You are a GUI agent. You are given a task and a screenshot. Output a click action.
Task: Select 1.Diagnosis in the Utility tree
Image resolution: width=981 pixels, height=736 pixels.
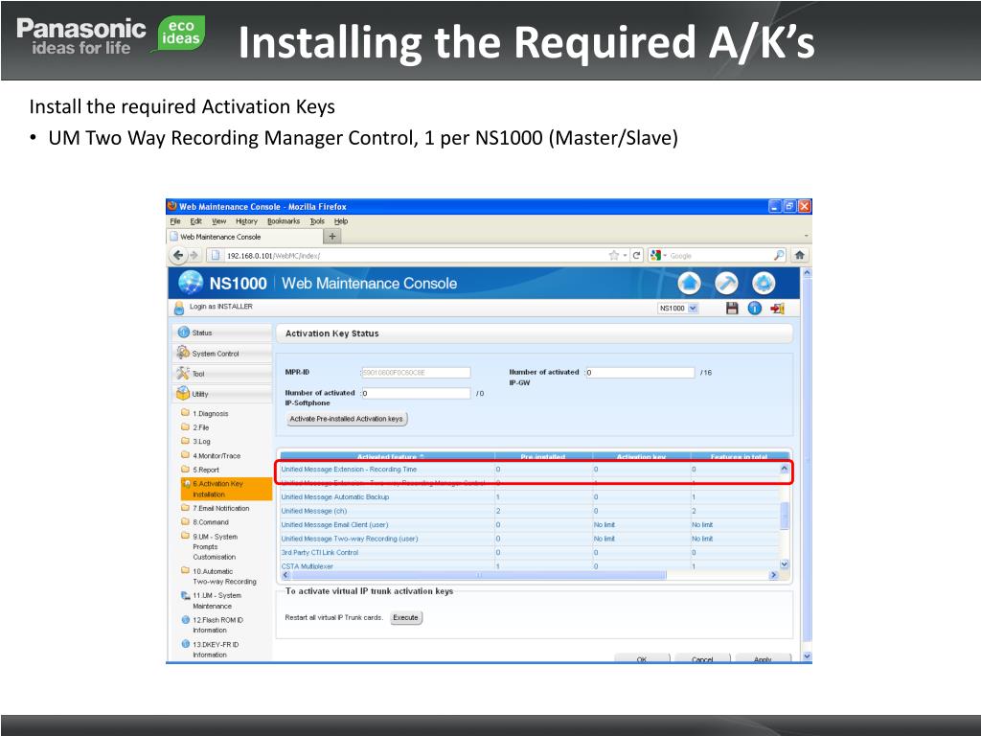210,414
